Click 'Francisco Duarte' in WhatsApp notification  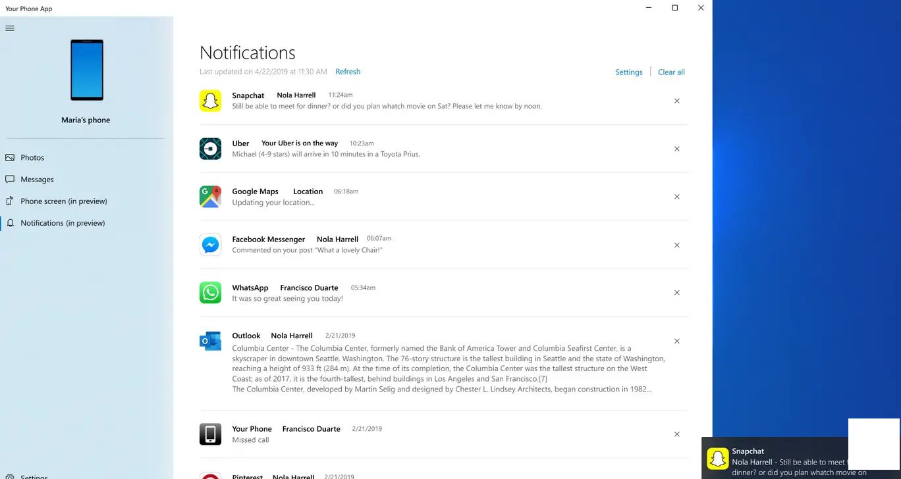[309, 288]
